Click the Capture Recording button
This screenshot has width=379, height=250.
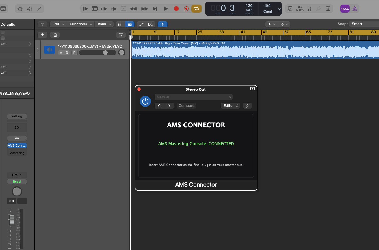coord(186,9)
